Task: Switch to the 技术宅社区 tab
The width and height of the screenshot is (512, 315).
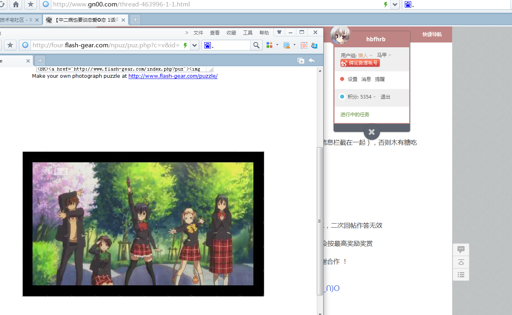Action: pyautogui.click(x=18, y=20)
